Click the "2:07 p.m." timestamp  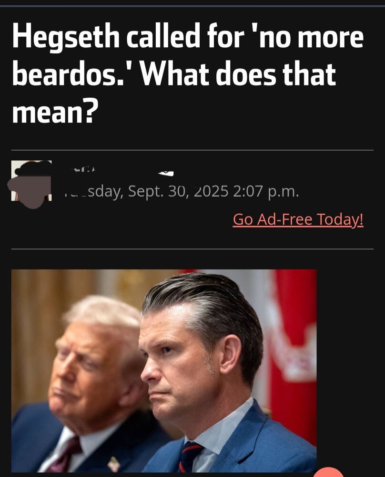pyautogui.click(x=266, y=192)
